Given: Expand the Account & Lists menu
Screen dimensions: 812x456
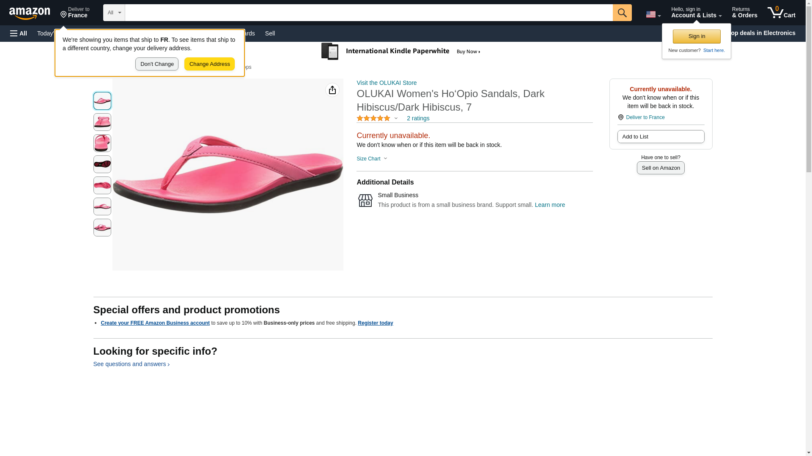Looking at the screenshot, I should [x=696, y=13].
